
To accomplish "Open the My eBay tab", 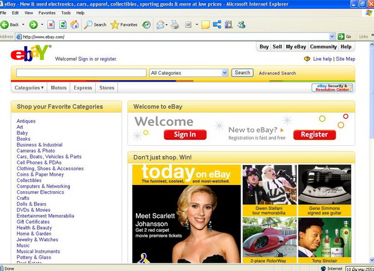I will (x=295, y=47).
